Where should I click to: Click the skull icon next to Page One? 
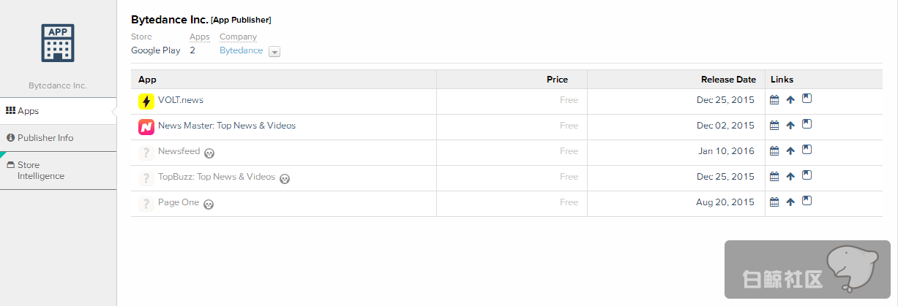pos(209,204)
